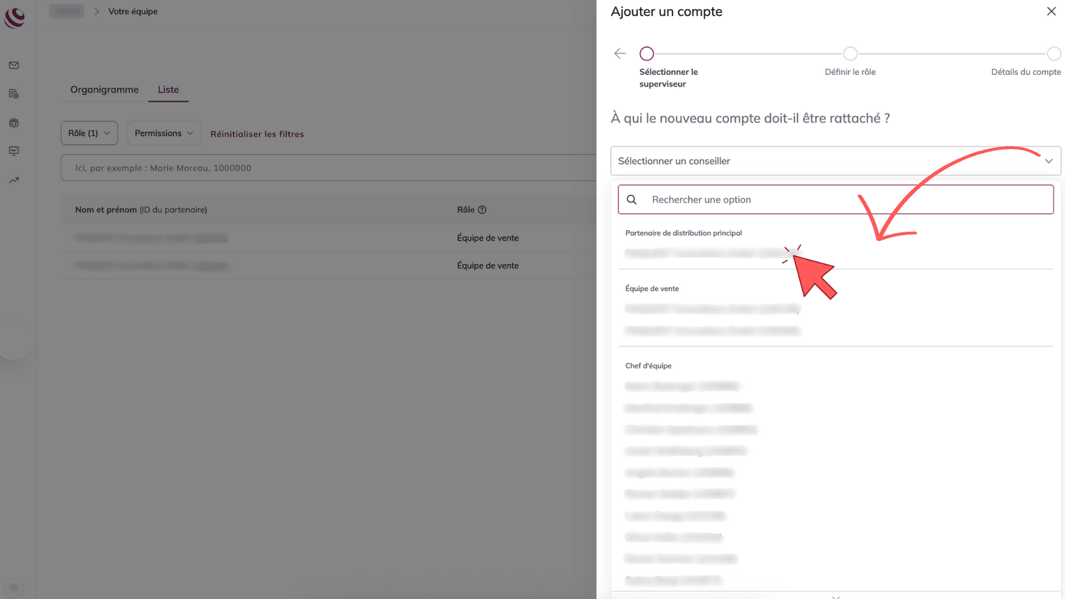Expand the Rôle (1) filter dropdown
This screenshot has height=599, width=1065.
pos(89,133)
